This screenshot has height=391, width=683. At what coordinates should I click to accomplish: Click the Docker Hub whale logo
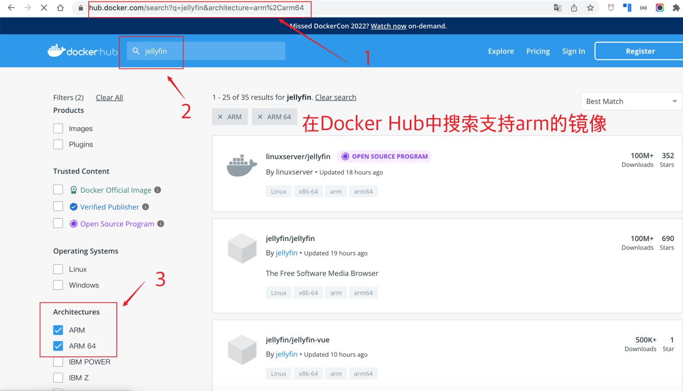pos(55,50)
